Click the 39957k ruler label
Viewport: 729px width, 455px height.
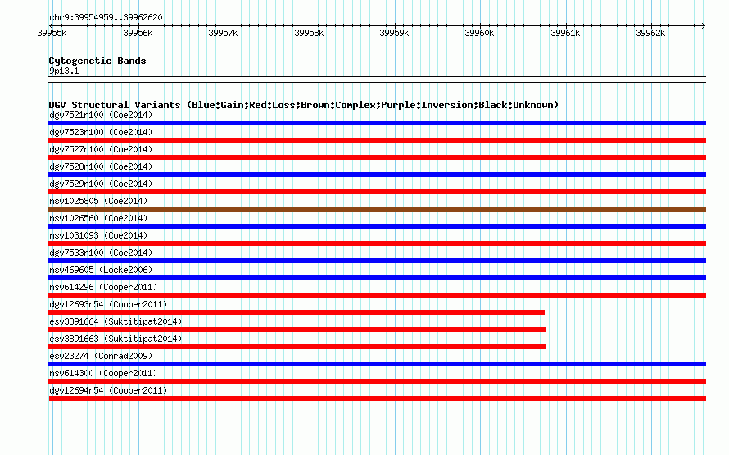click(x=223, y=33)
